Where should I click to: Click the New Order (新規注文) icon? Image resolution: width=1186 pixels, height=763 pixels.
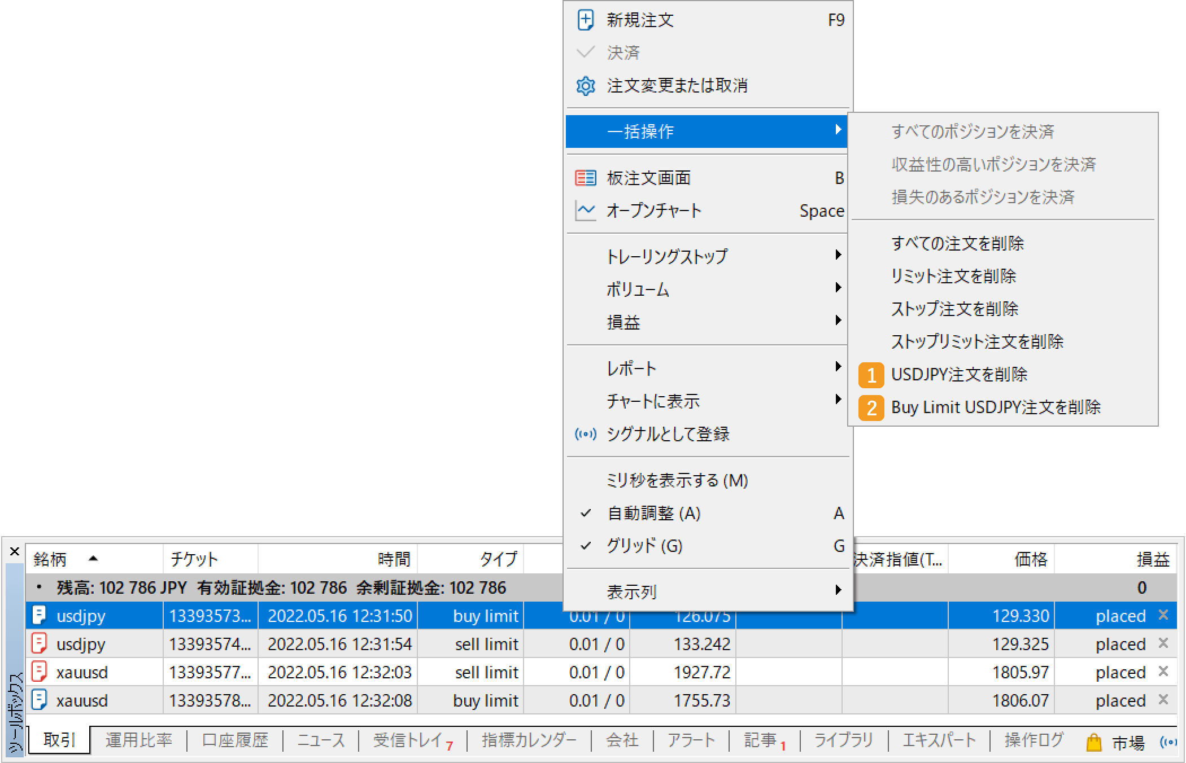(586, 20)
